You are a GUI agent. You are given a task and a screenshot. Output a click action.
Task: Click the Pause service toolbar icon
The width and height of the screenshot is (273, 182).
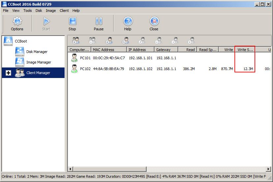[x=99, y=21]
